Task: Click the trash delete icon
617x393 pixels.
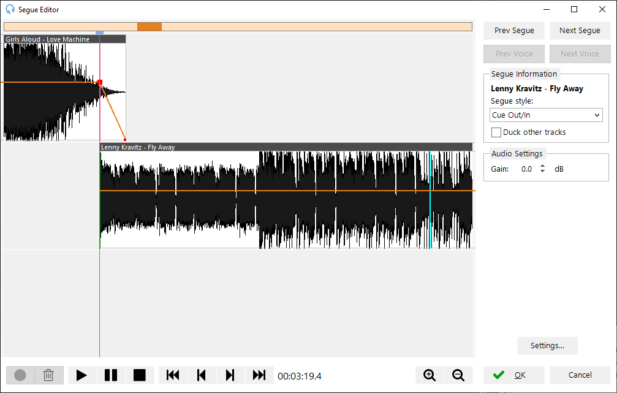Action: (49, 375)
